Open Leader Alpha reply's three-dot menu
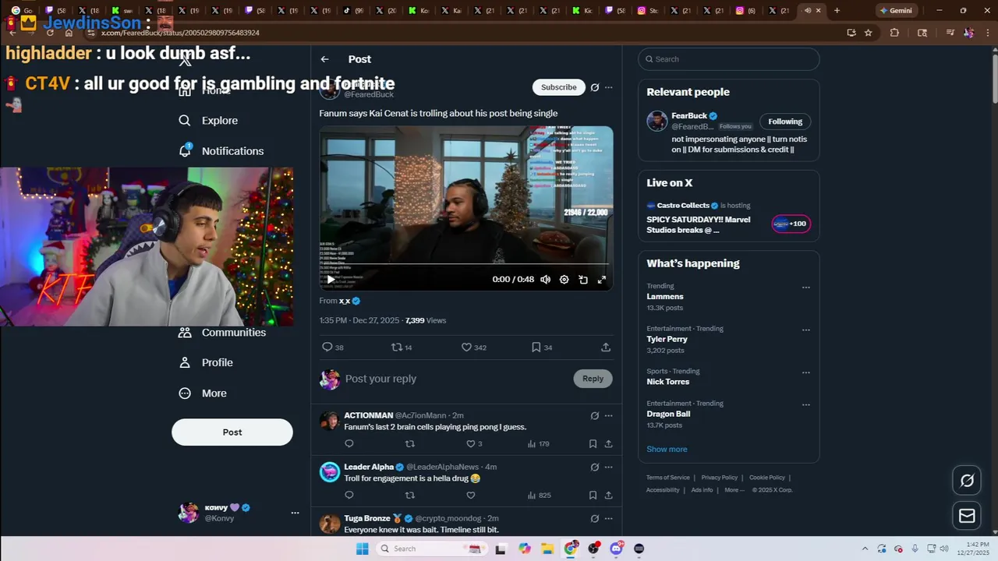This screenshot has width=998, height=561. point(609,467)
